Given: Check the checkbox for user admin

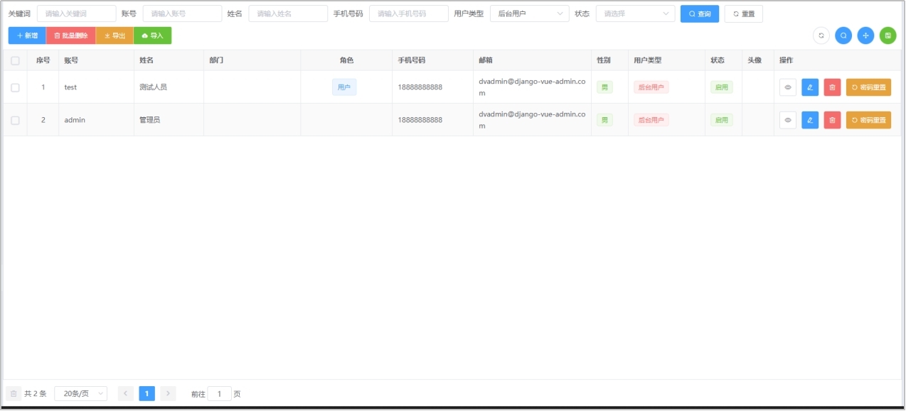Looking at the screenshot, I should [x=14, y=119].
